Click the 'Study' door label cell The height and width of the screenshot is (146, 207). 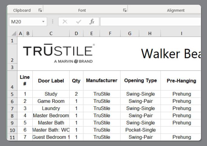(x=51, y=94)
